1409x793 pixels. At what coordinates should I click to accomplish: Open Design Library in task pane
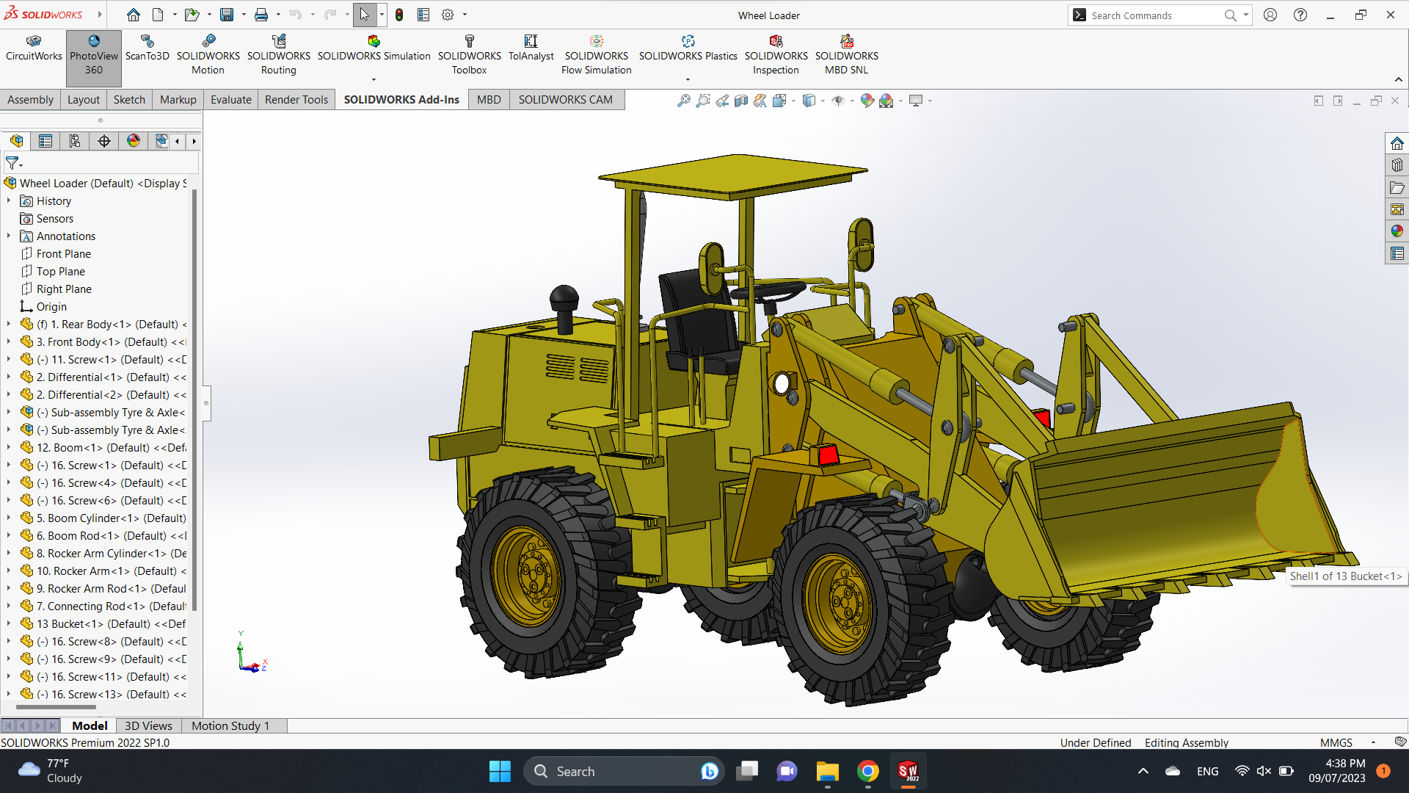pyautogui.click(x=1397, y=165)
